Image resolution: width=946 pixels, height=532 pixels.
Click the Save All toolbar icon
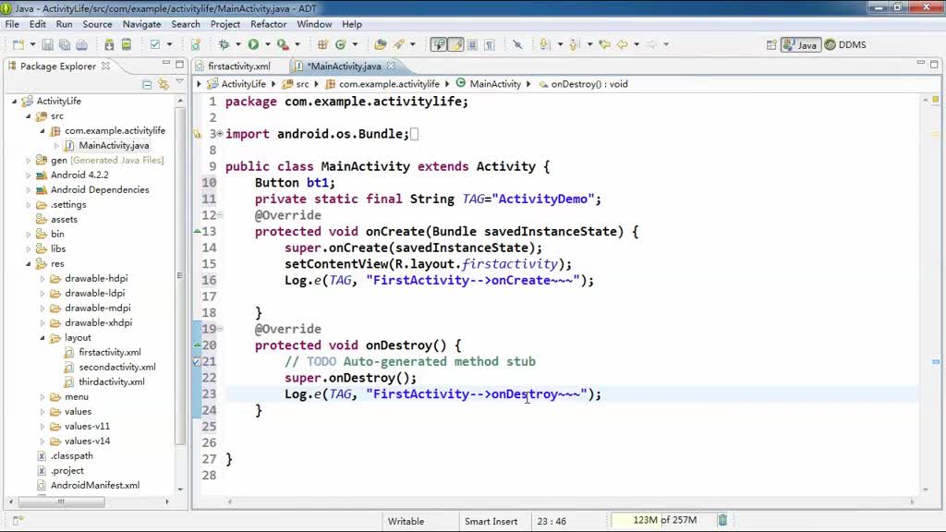tap(65, 44)
